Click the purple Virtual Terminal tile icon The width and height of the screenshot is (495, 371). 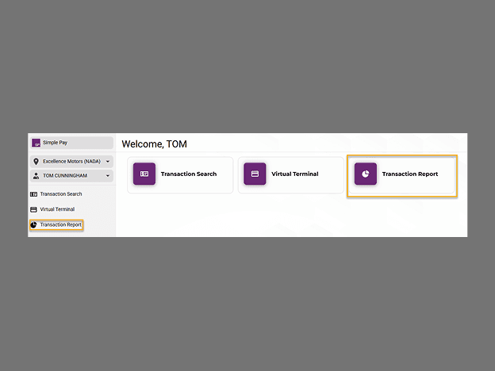[255, 174]
